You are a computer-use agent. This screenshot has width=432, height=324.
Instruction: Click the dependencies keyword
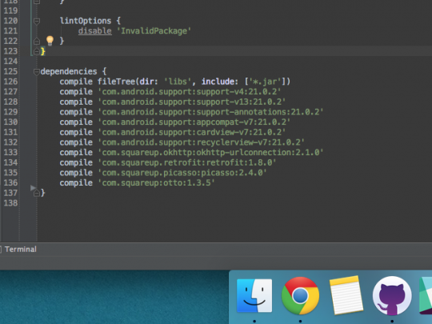[x=69, y=71]
